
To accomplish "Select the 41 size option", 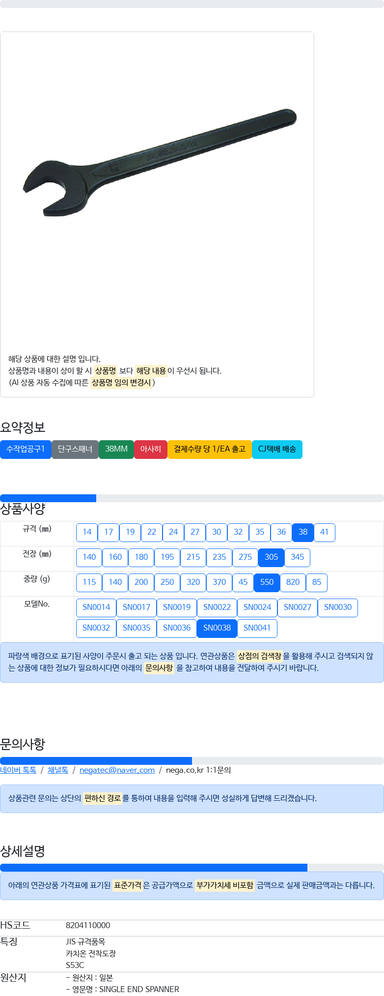I will pyautogui.click(x=325, y=532).
